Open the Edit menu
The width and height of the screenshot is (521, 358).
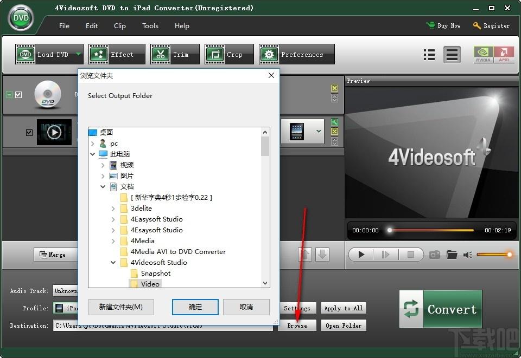click(x=92, y=26)
